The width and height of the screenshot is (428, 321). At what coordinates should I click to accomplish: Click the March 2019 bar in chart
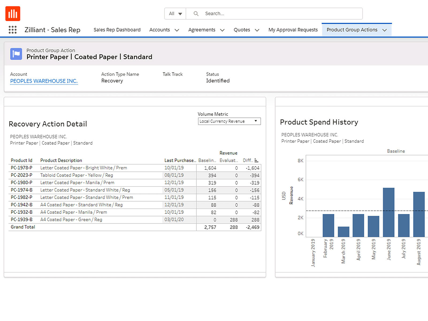coord(343,232)
